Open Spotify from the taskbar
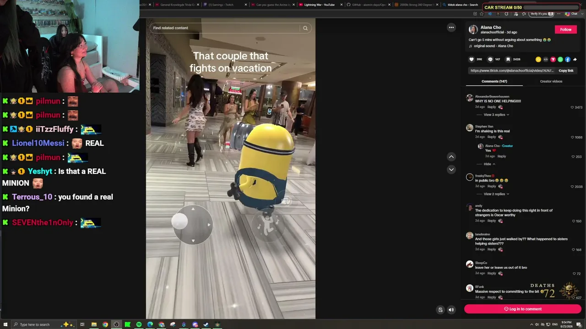Screen dimensions: 586x329 tap(139, 324)
